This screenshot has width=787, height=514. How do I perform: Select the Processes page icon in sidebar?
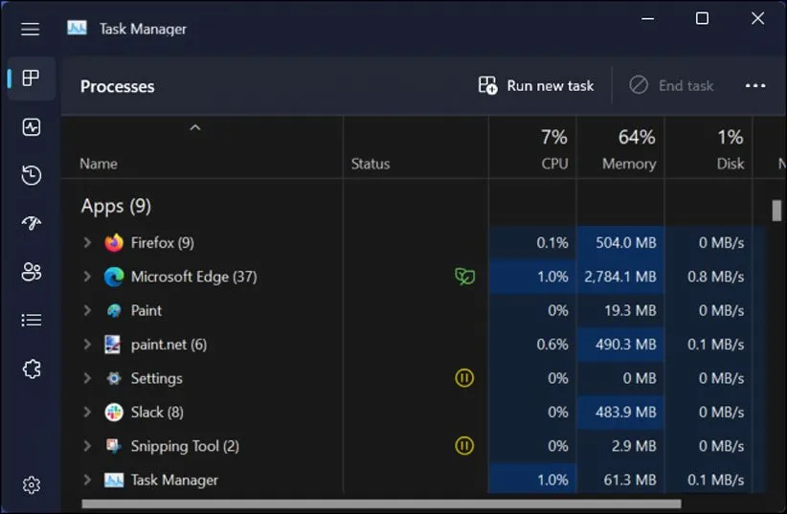tap(31, 78)
